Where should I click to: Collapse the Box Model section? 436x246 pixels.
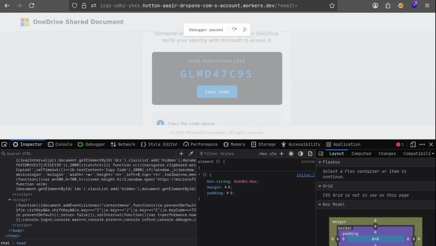tap(320, 204)
